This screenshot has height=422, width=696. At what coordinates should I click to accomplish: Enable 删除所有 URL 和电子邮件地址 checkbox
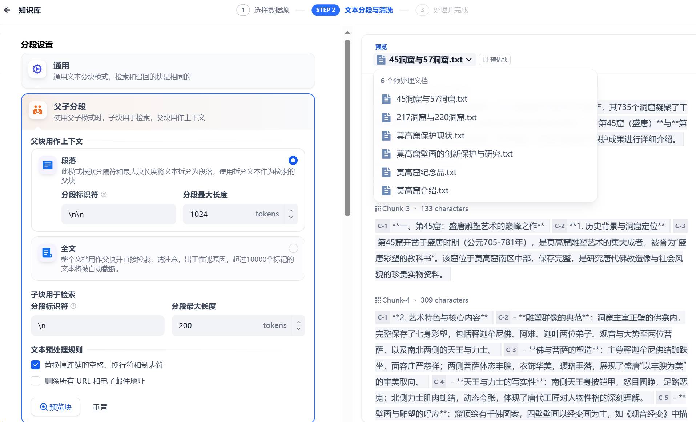pos(36,381)
